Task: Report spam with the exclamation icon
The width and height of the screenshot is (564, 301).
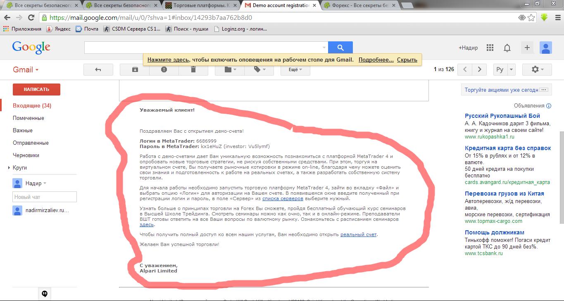Action: [164, 69]
